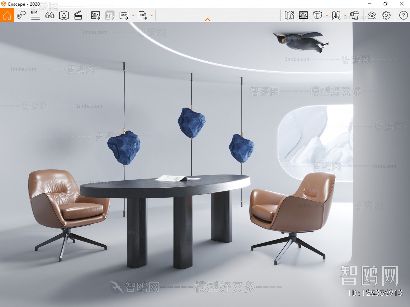Open General Settings gear icon
This screenshot has width=410, height=307.
[x=386, y=15]
